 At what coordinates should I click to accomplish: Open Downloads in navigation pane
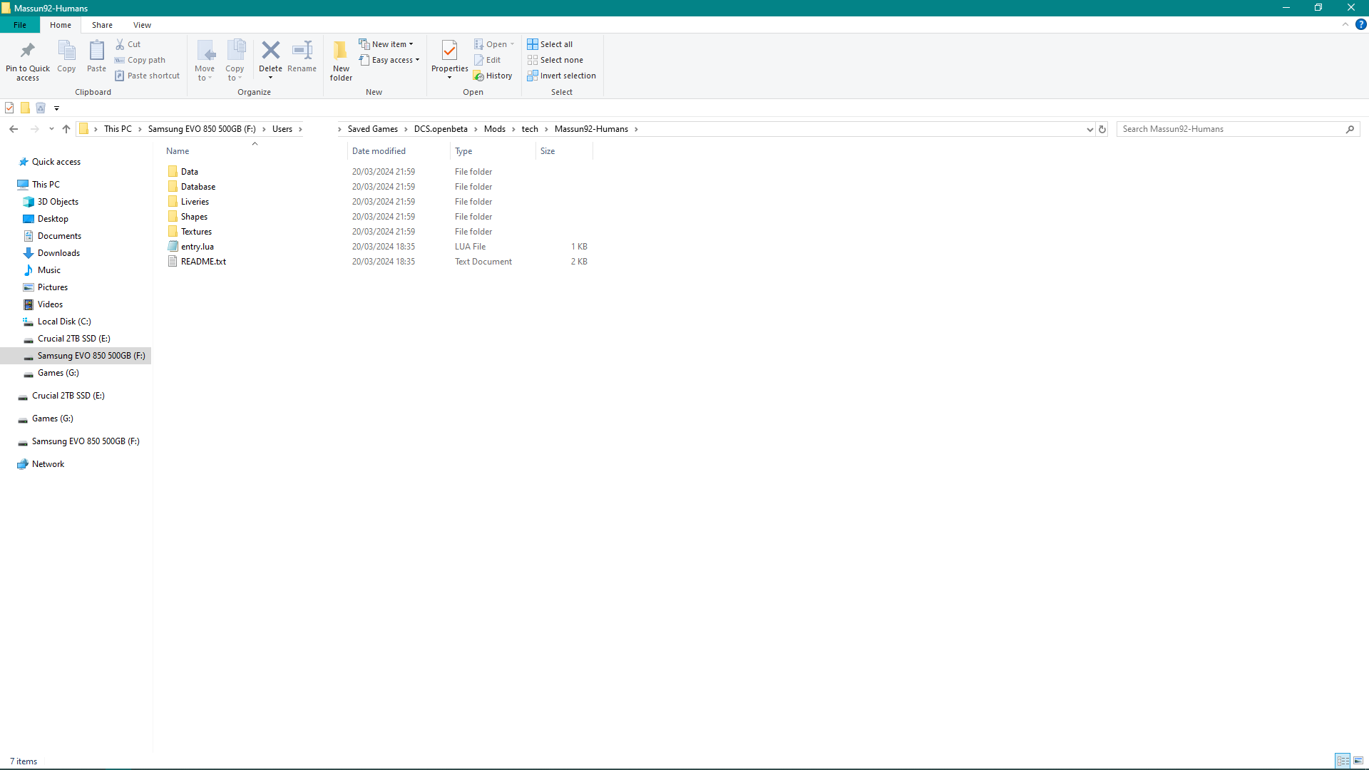[x=58, y=253]
